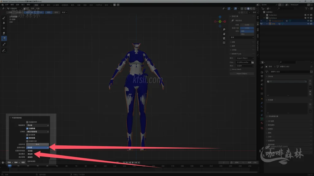Screen dimensions: 314x176
Task: Jump to the timeline end frame
Action: 139,163
